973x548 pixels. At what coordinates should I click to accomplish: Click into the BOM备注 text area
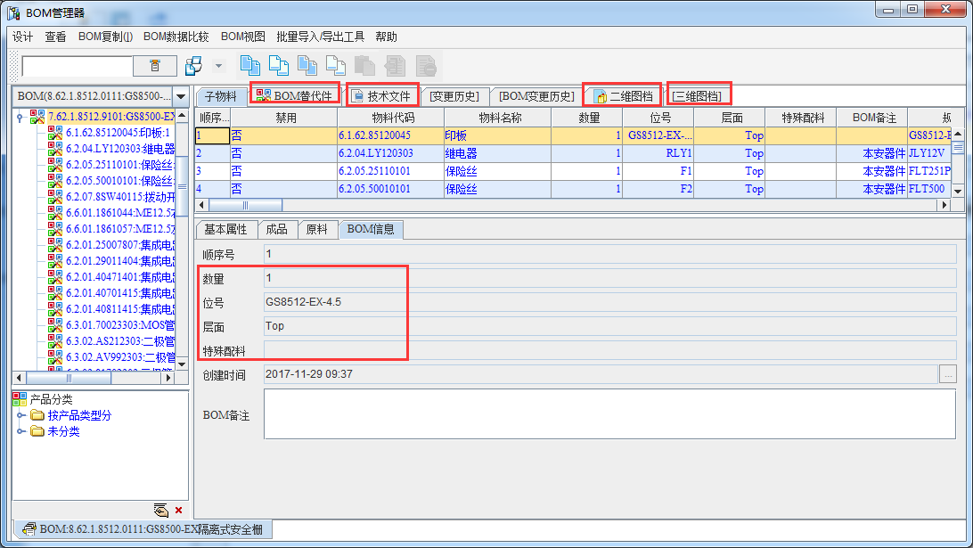coord(609,413)
